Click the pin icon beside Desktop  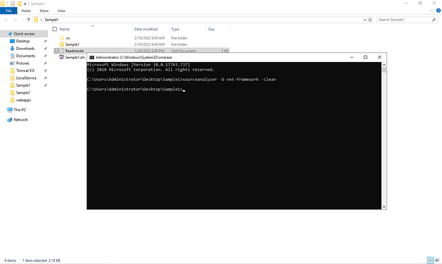45,41
